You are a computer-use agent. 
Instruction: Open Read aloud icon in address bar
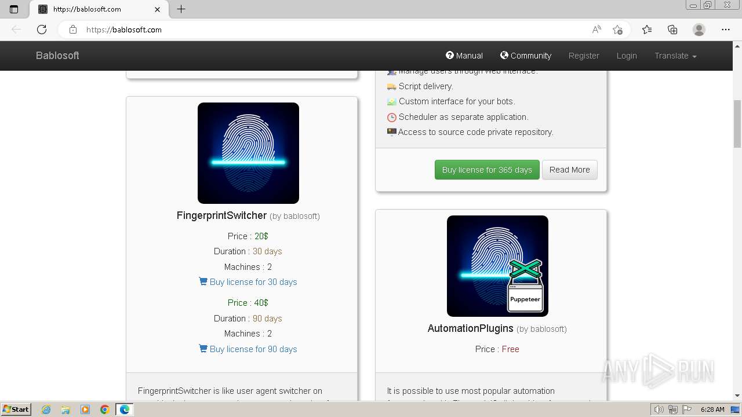pos(596,30)
